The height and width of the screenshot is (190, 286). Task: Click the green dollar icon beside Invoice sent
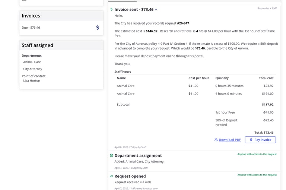click(111, 9)
